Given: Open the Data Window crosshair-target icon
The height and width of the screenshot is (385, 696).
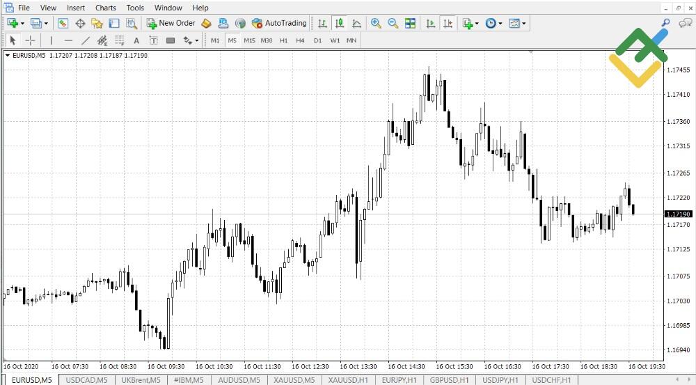Looking at the screenshot, I should pos(80,23).
